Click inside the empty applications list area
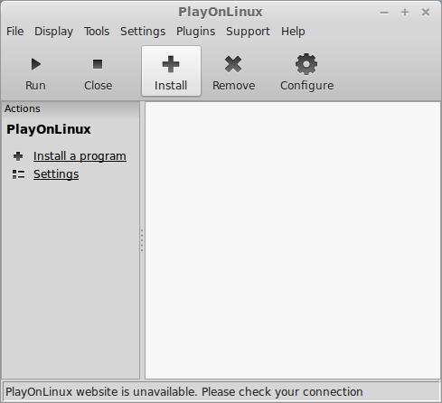This screenshot has width=442, height=403. click(x=293, y=240)
